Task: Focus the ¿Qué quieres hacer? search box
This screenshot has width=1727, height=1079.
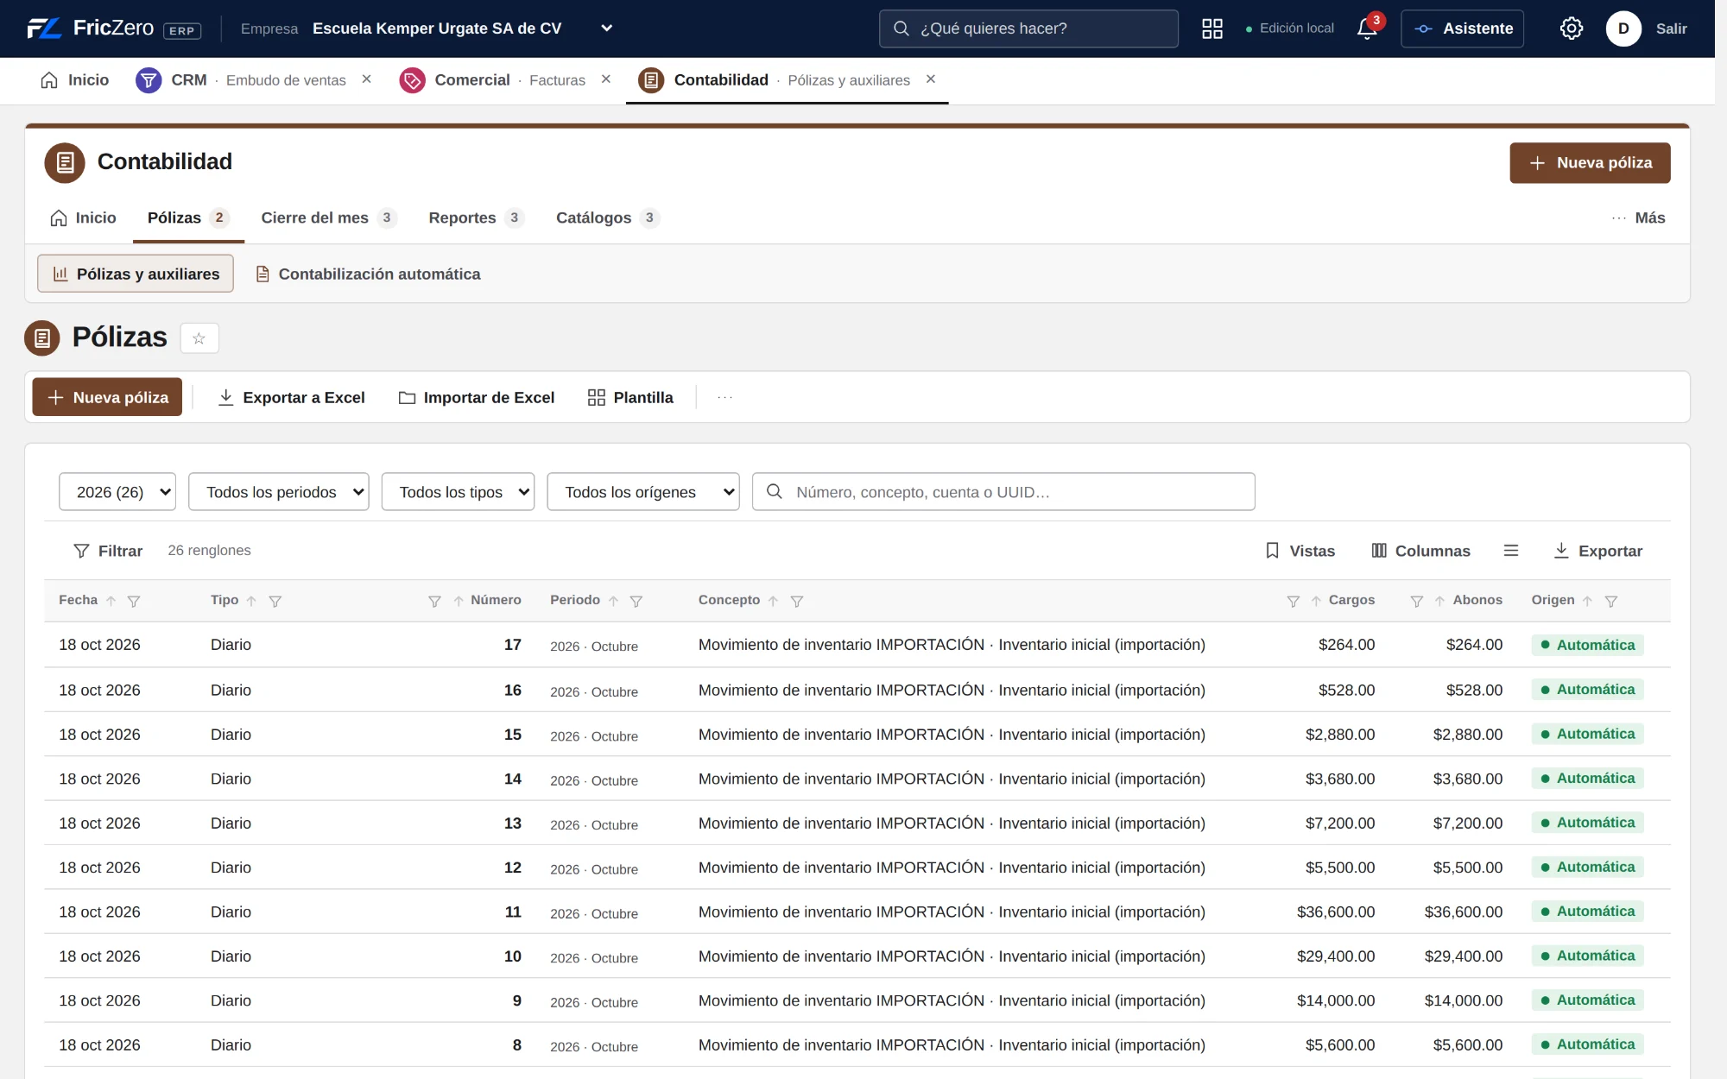Action: click(1028, 28)
